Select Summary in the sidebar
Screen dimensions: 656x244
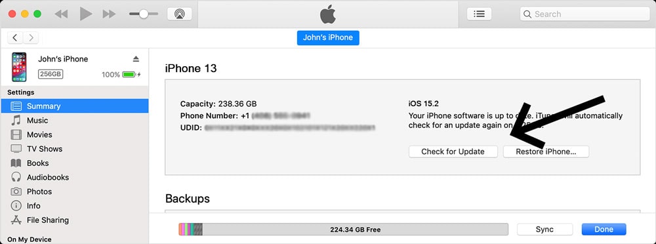pyautogui.click(x=75, y=106)
